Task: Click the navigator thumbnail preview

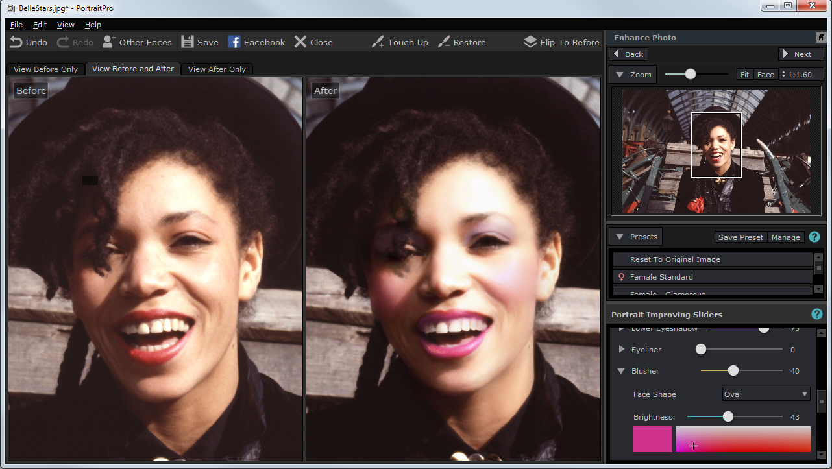Action: tap(716, 151)
